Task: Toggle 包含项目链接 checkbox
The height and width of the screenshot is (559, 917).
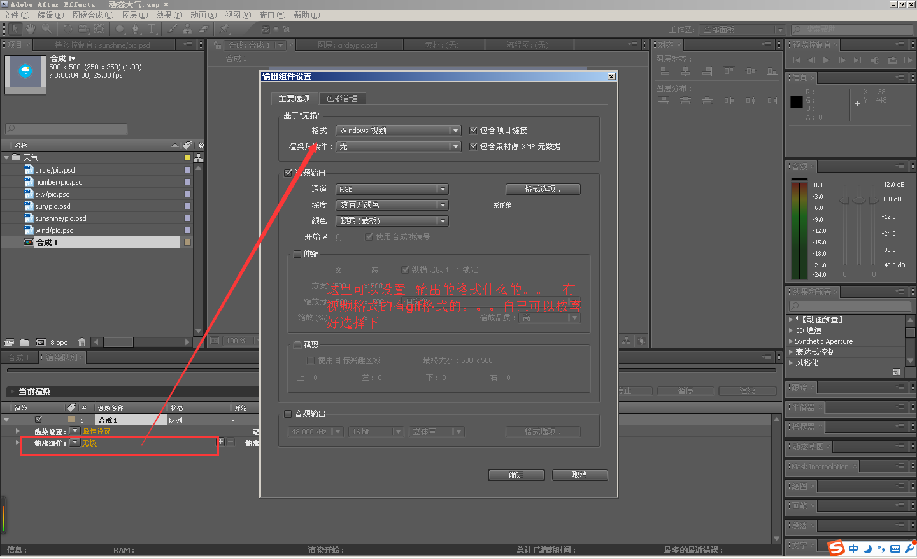Action: pos(473,130)
